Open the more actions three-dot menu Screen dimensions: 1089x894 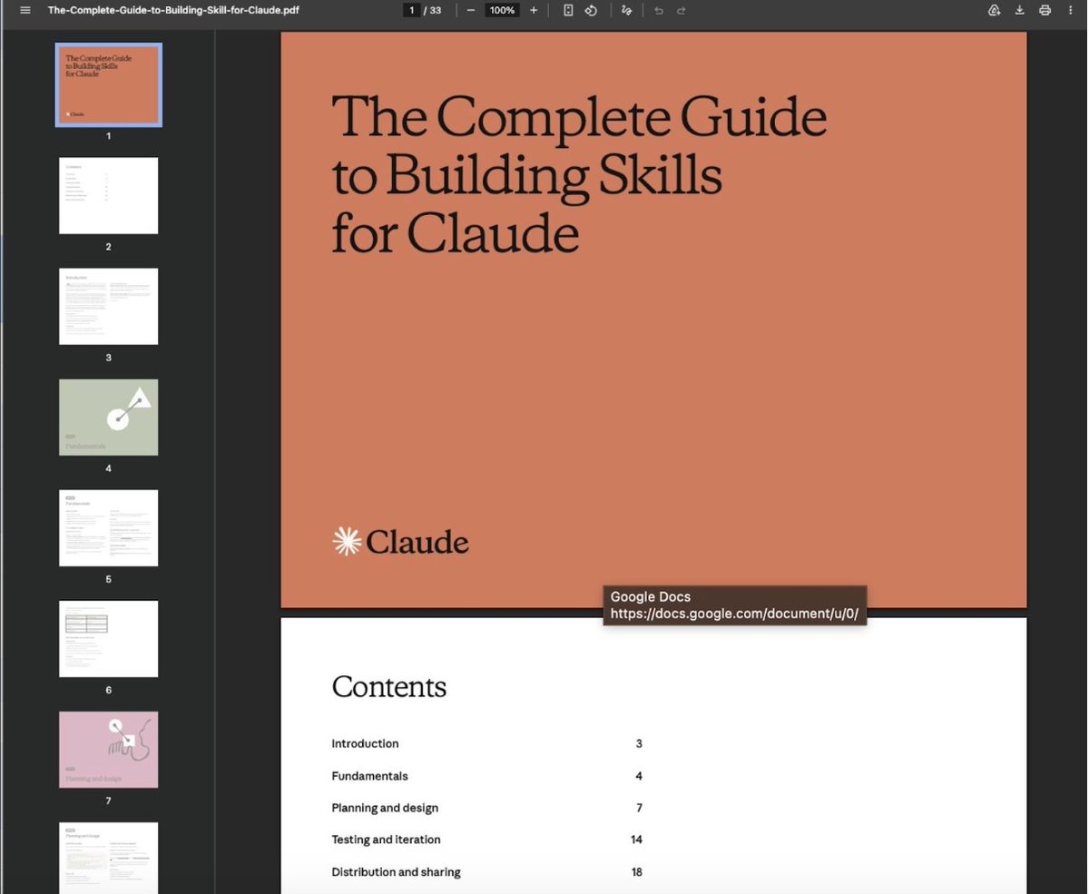click(1071, 10)
